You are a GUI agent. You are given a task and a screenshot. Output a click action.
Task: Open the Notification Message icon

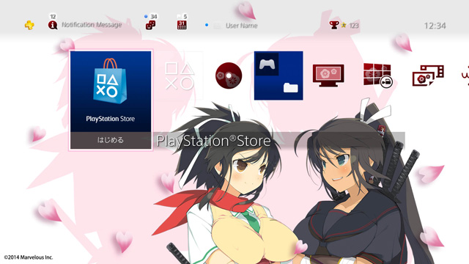(x=53, y=25)
